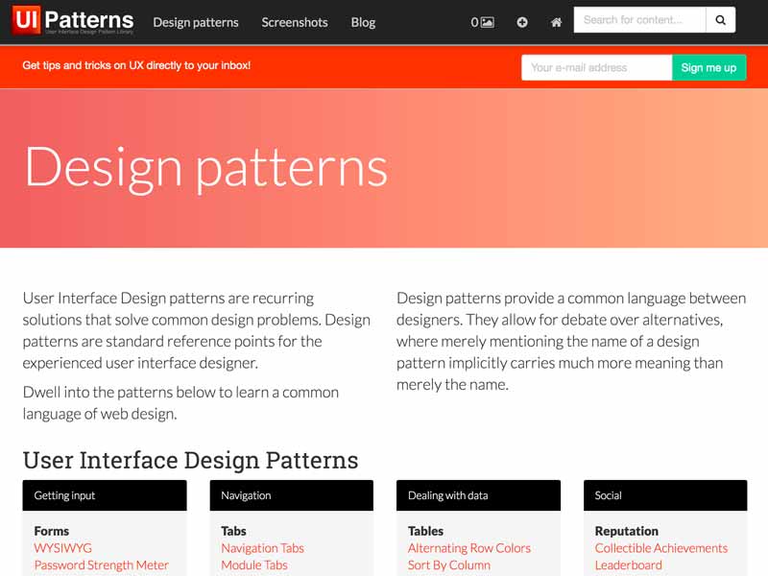Click the plus circle icon
The height and width of the screenshot is (576, 768).
click(x=522, y=22)
